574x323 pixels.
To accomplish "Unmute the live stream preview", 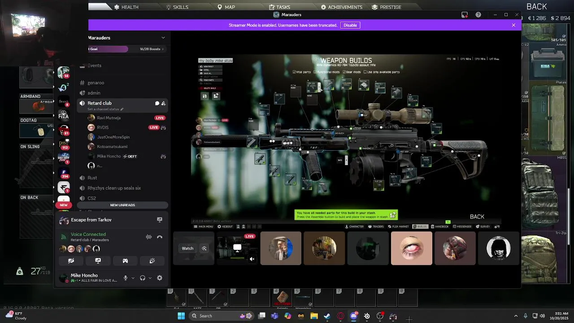I will click(x=252, y=259).
